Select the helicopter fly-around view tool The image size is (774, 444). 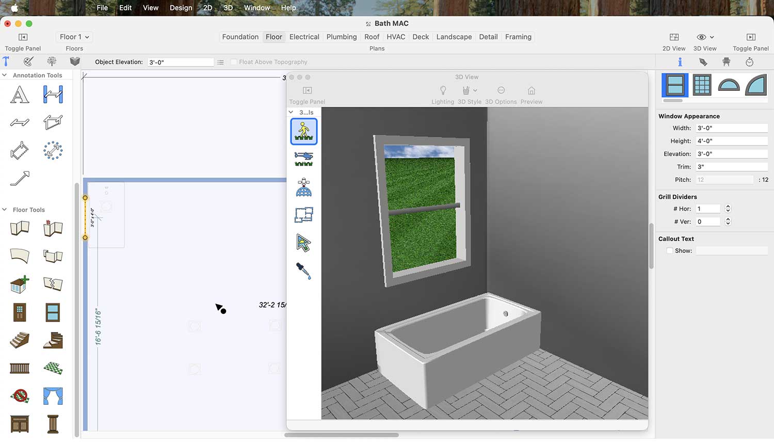(x=303, y=158)
